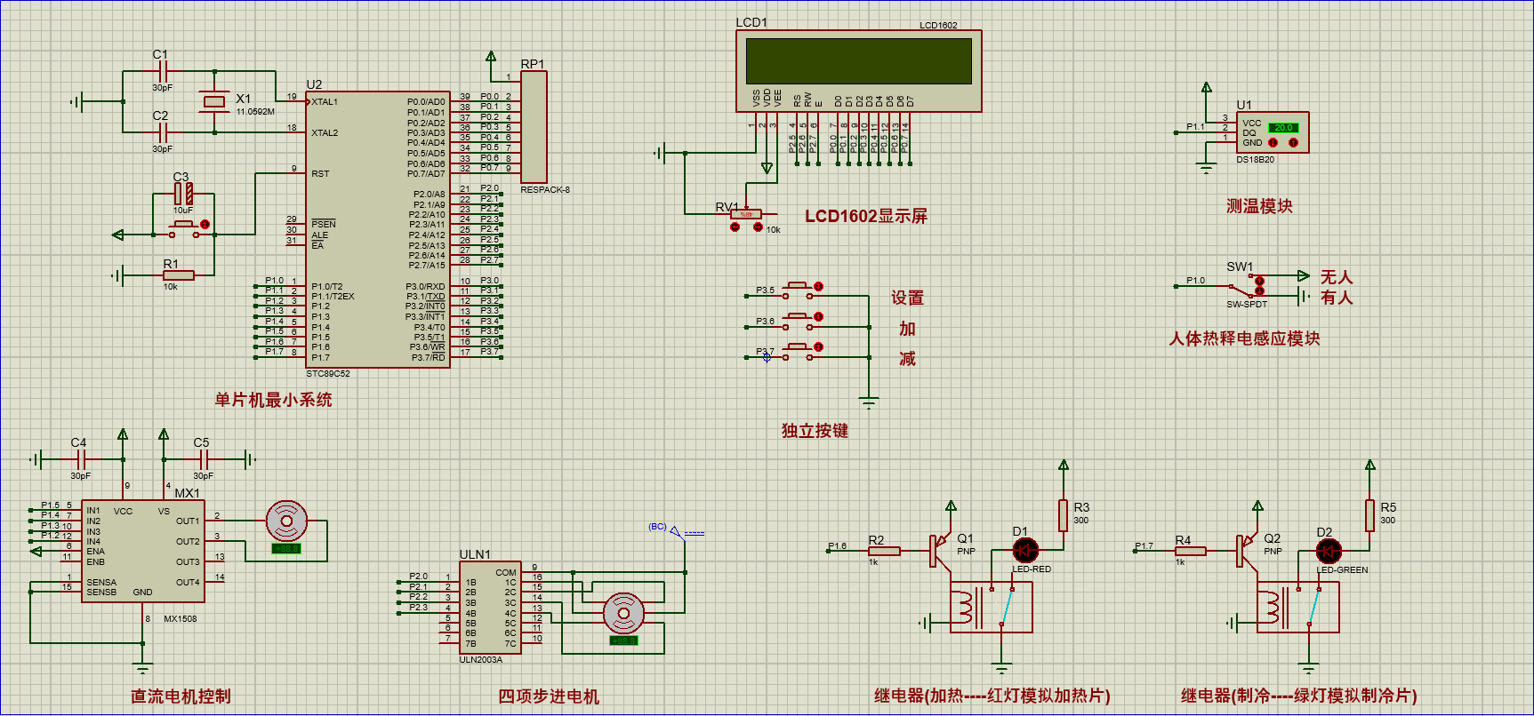Click the 人体热释电感应模块 label

[x=1244, y=338]
